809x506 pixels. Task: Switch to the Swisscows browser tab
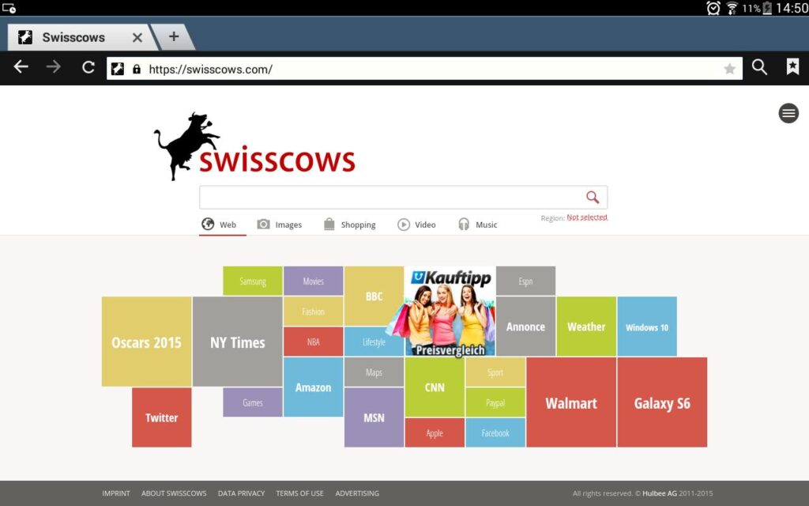tap(75, 36)
